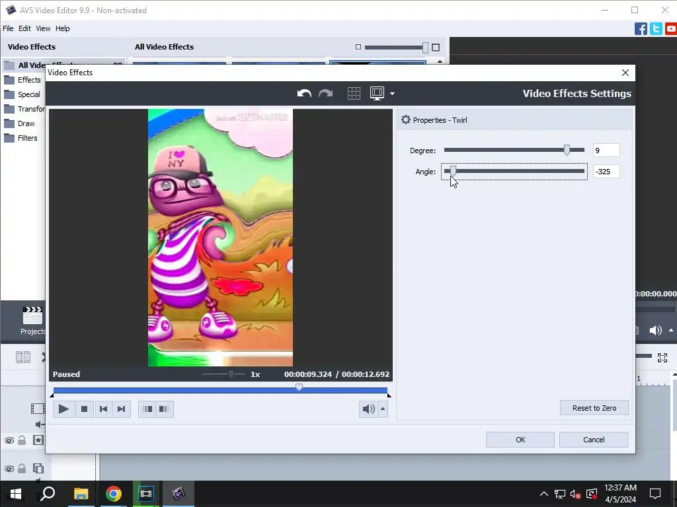677x507 pixels.
Task: Click the fade-in area marker button
Action: [147, 409]
